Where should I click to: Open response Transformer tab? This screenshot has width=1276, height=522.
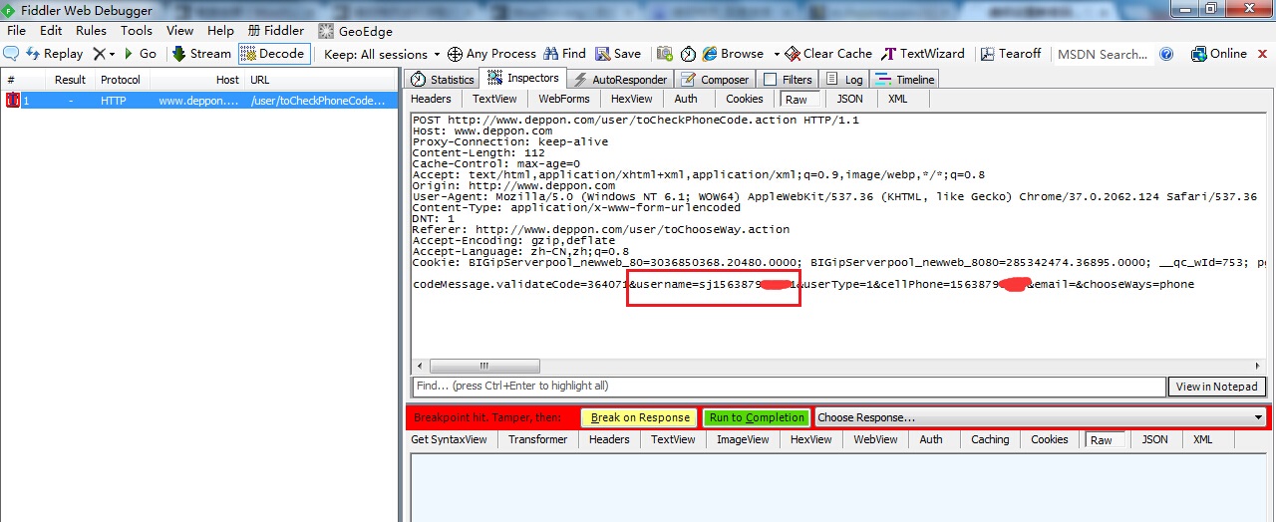(x=537, y=439)
